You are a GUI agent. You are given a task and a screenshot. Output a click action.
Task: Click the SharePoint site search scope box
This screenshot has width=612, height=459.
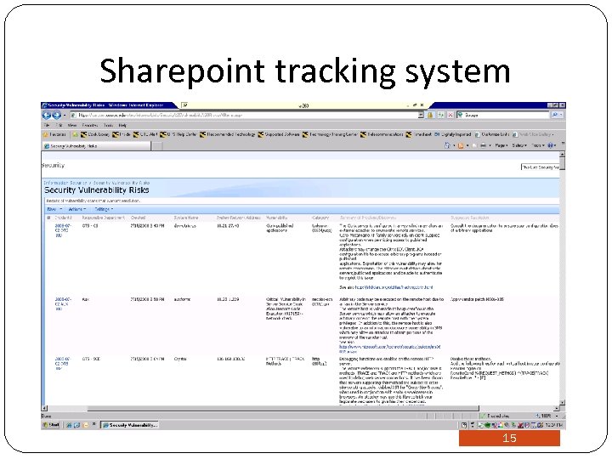(x=540, y=167)
